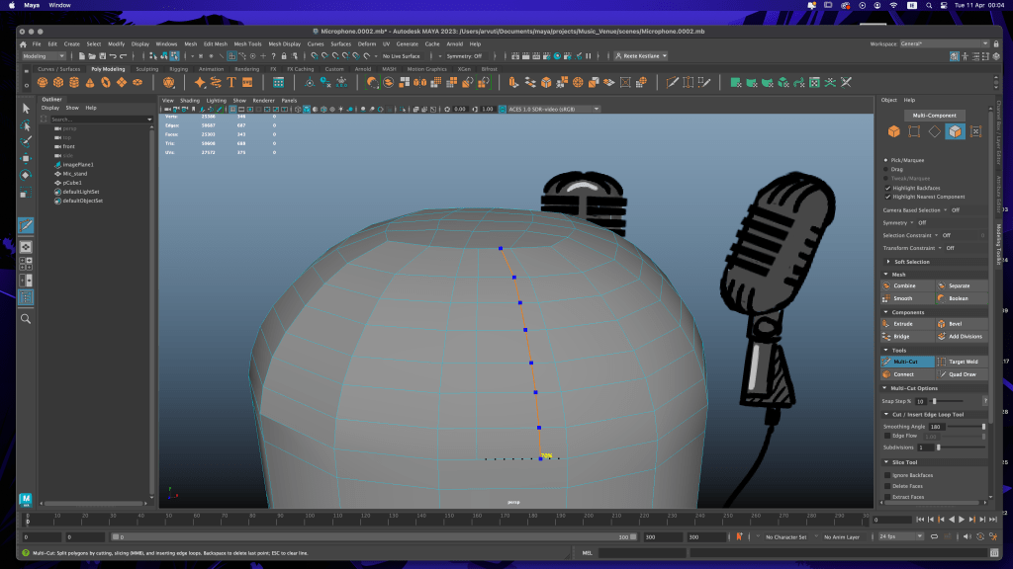Activate the Select tool arrow in toolbox
The height and width of the screenshot is (569, 1013).
click(26, 108)
